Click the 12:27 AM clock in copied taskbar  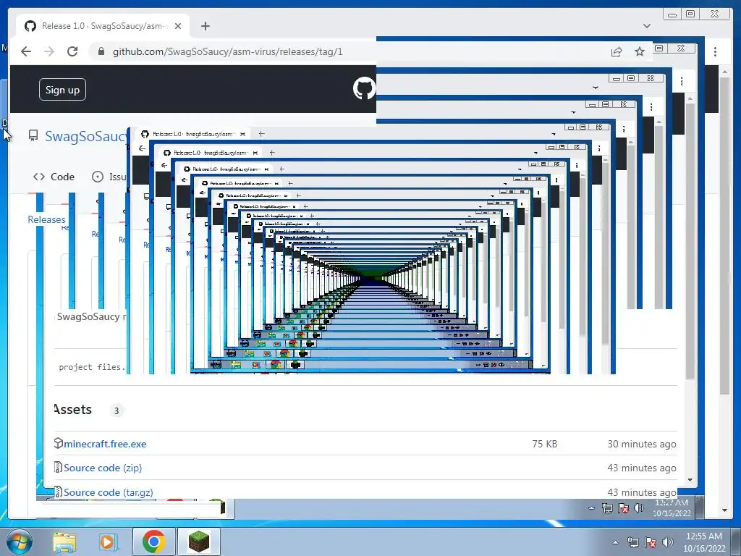tap(672, 507)
